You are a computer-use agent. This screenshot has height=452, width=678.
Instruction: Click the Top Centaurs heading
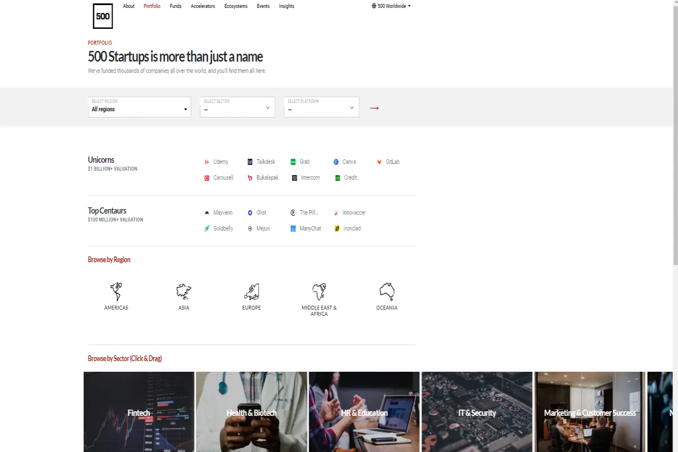(x=107, y=211)
